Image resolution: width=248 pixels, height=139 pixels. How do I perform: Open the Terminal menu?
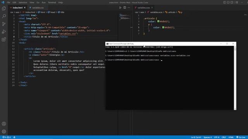click(x=52, y=2)
